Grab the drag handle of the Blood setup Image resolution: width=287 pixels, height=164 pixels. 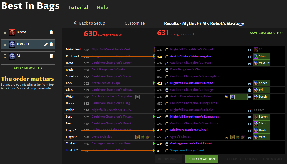(5, 33)
